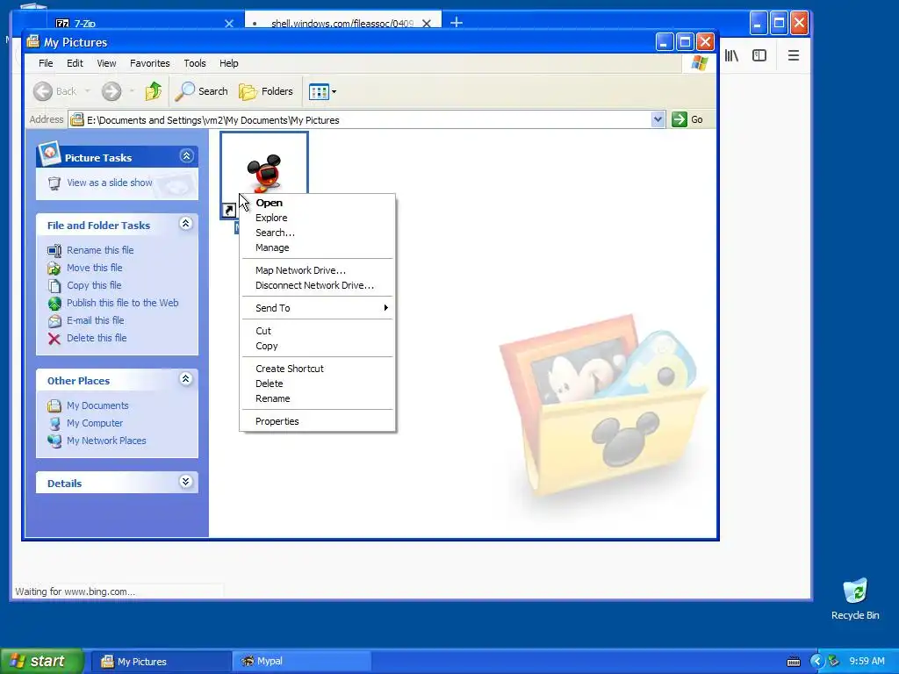
Task: Open the View menu
Action: [106, 63]
